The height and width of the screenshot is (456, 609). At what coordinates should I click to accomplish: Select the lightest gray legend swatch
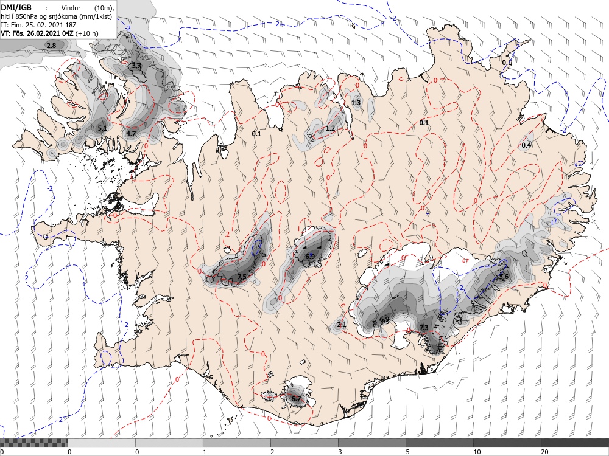[101, 443]
